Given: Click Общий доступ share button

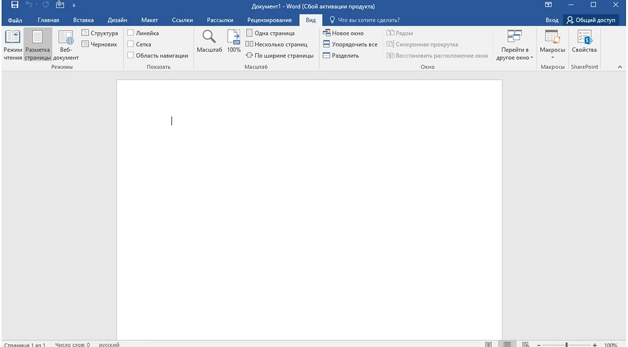Looking at the screenshot, I should (x=591, y=20).
